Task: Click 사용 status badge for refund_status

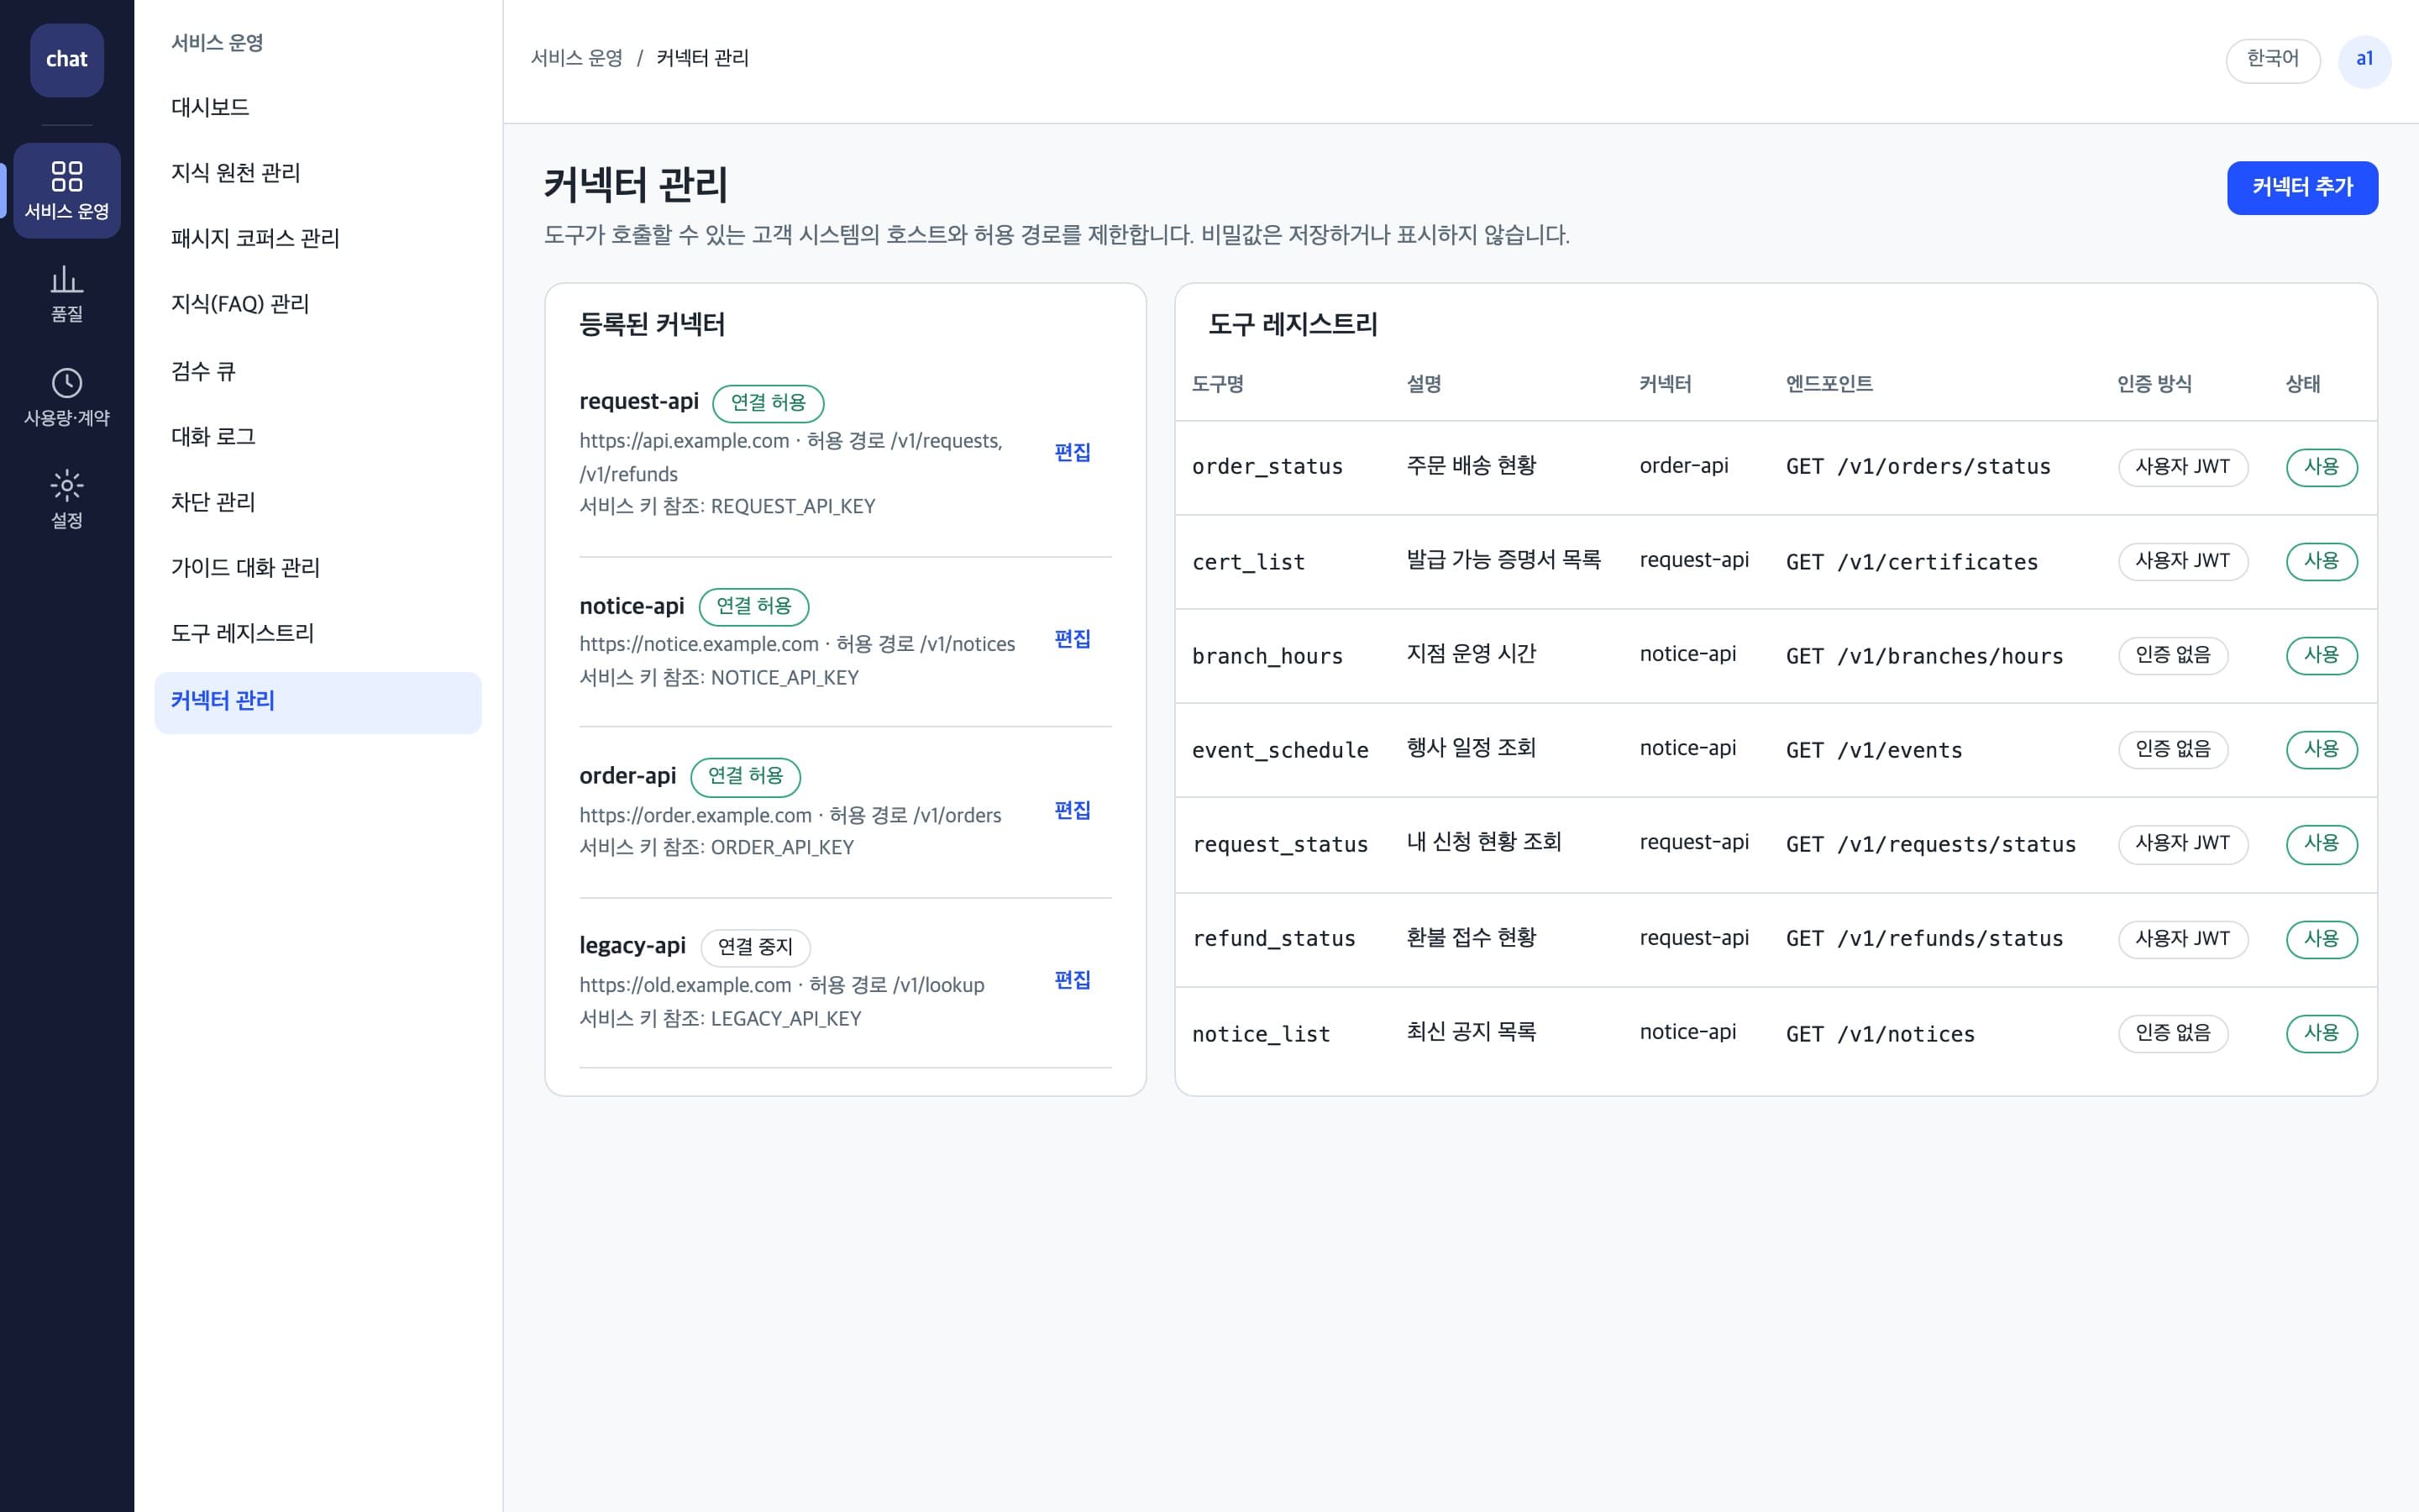Action: click(2322, 939)
